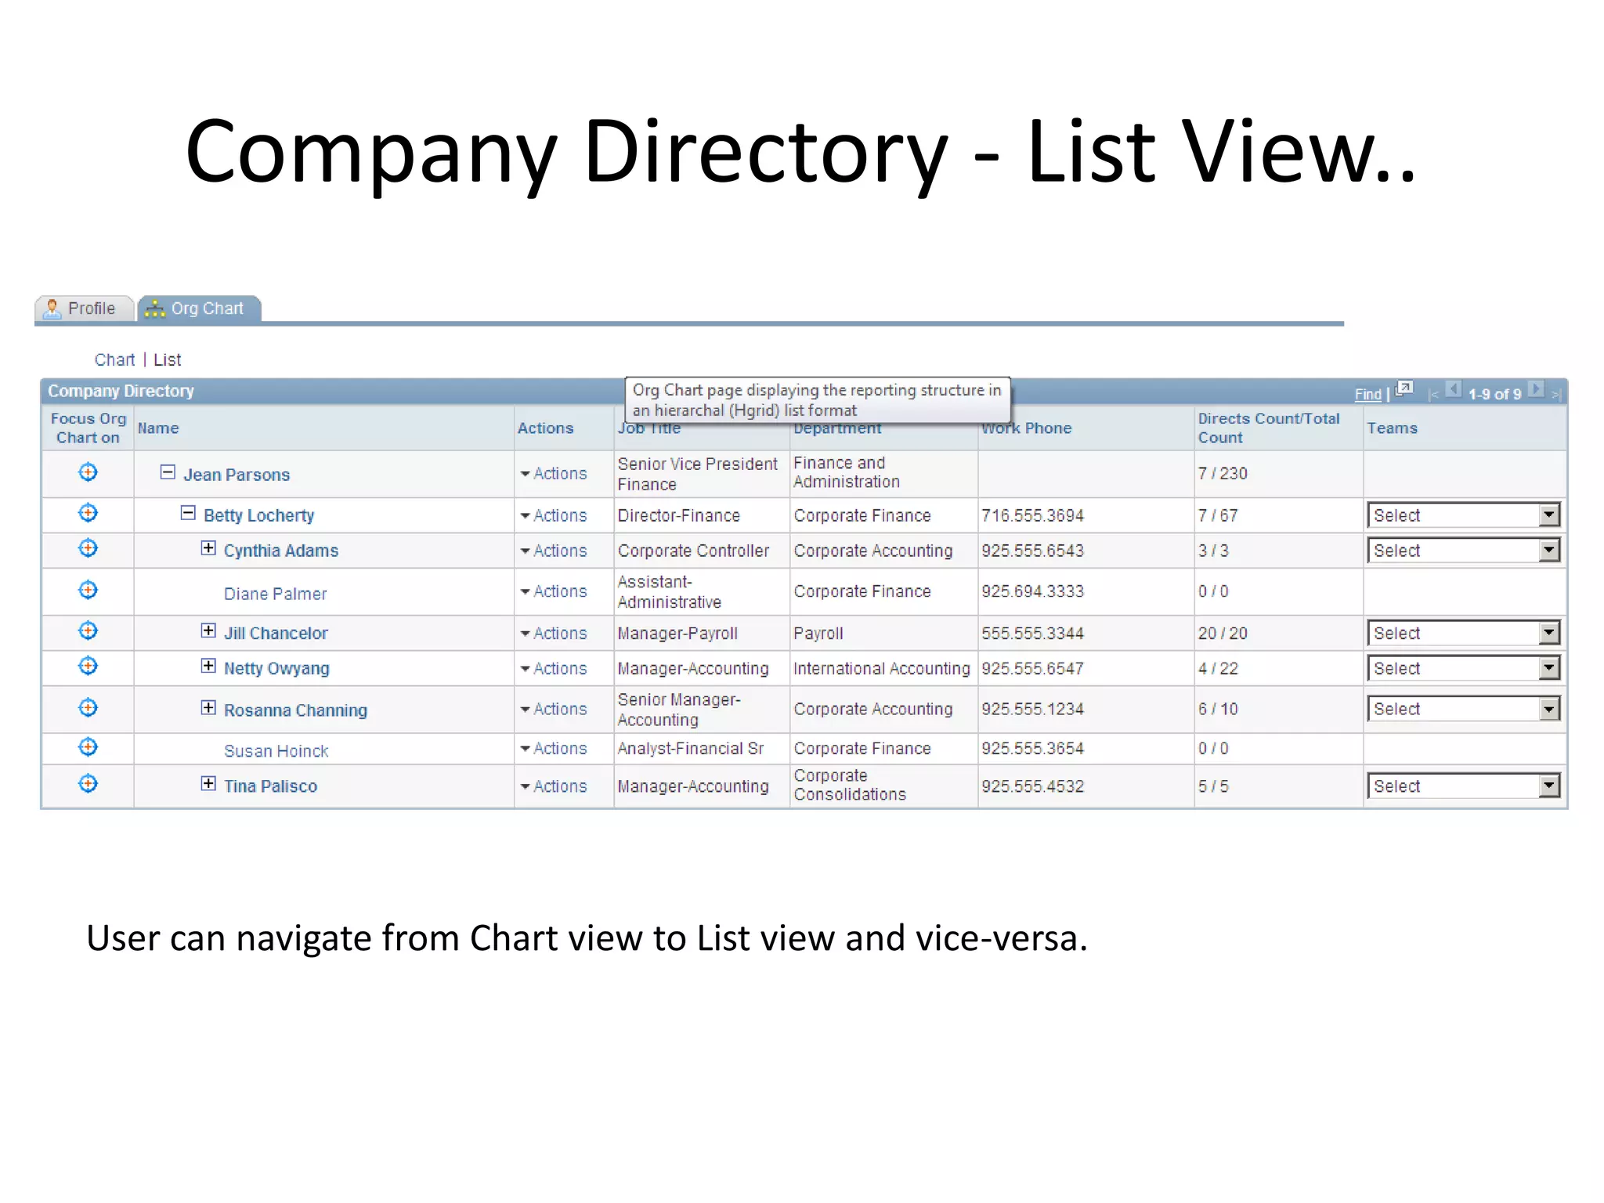Collapse Jean Parsons tree node

[x=168, y=472]
